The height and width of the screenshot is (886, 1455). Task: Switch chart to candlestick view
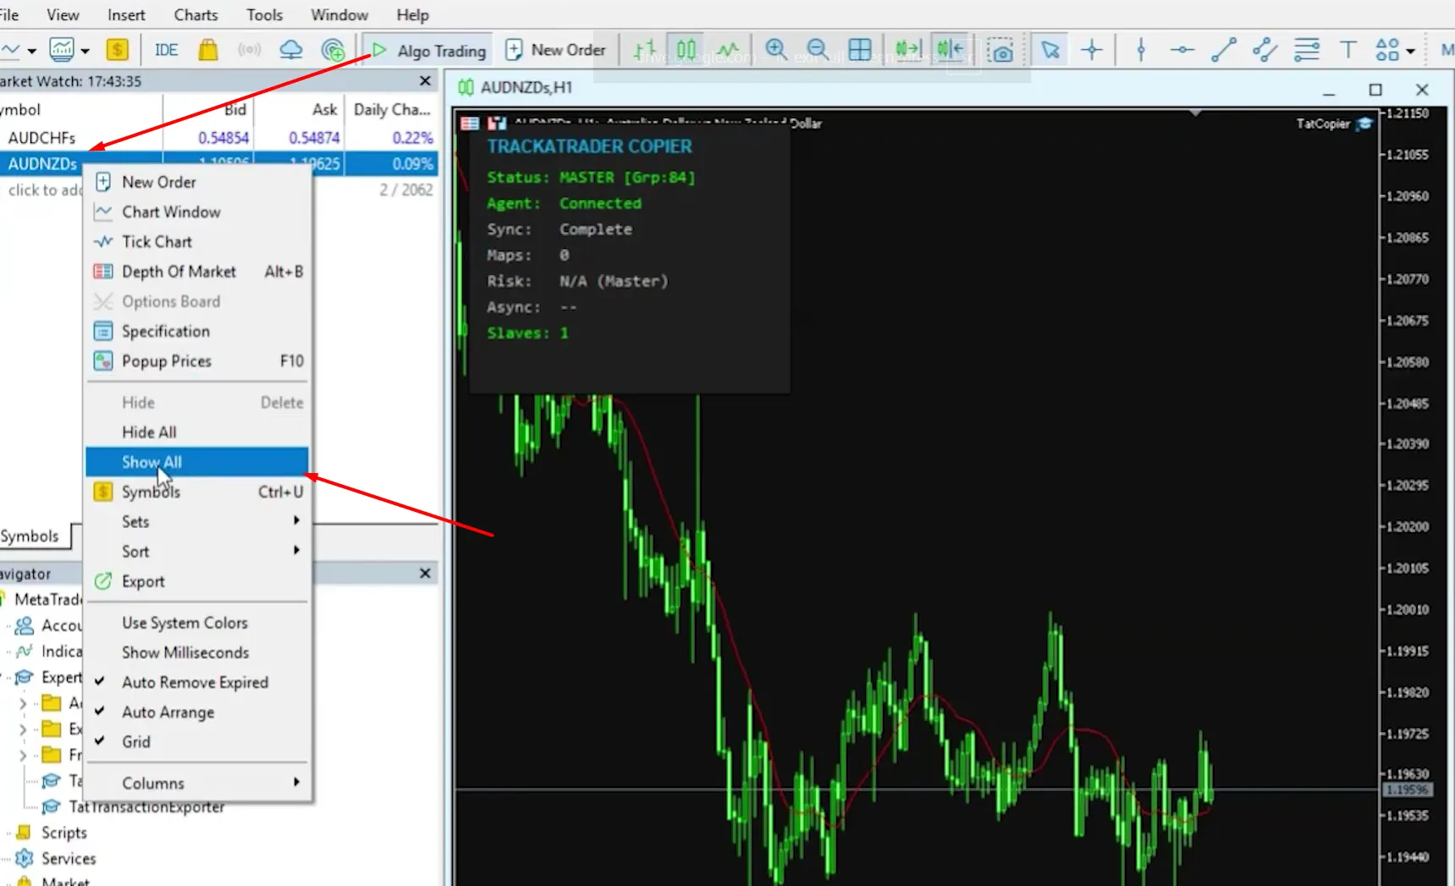[x=686, y=50]
